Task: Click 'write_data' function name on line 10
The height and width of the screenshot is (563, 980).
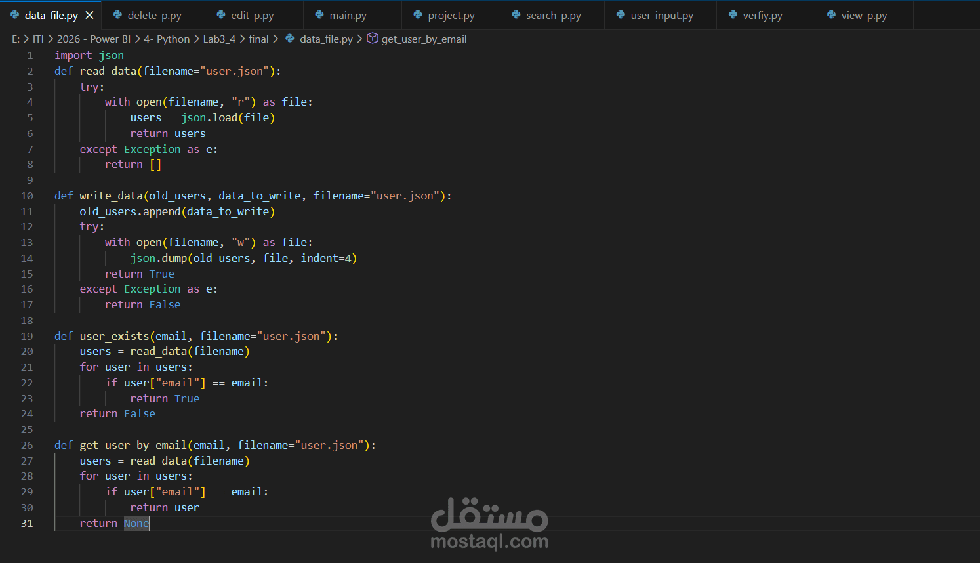Action: 112,196
